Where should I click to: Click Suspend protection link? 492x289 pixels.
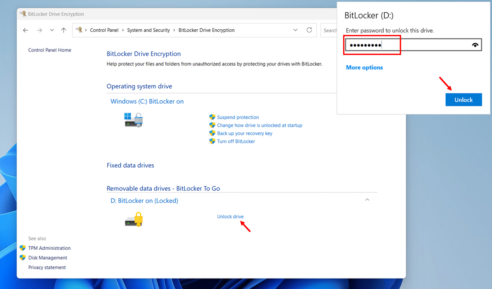[x=238, y=117]
